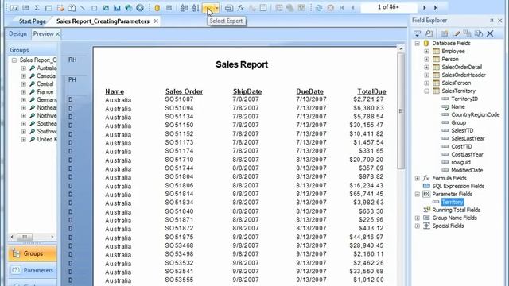Open the Groups panel button
Screen dimensions: 509x286
tap(32, 253)
